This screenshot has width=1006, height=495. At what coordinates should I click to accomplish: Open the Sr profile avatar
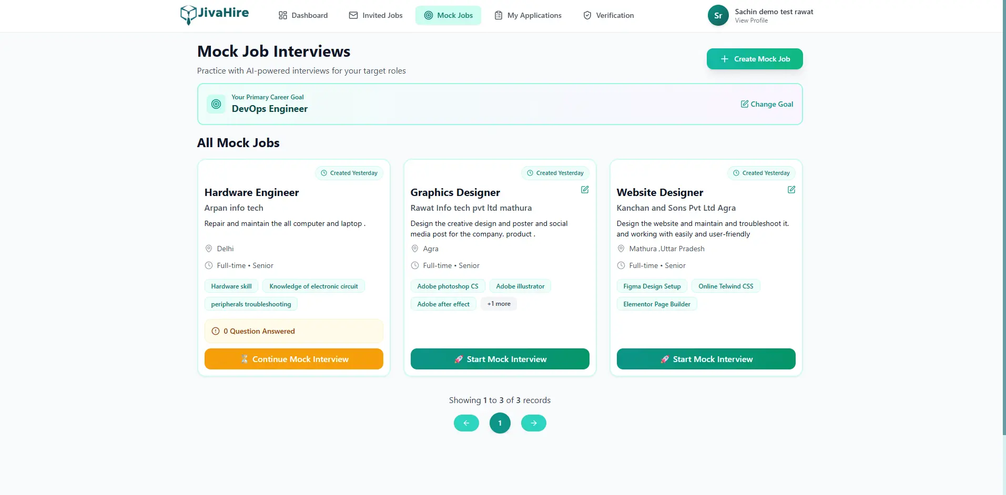coord(718,16)
